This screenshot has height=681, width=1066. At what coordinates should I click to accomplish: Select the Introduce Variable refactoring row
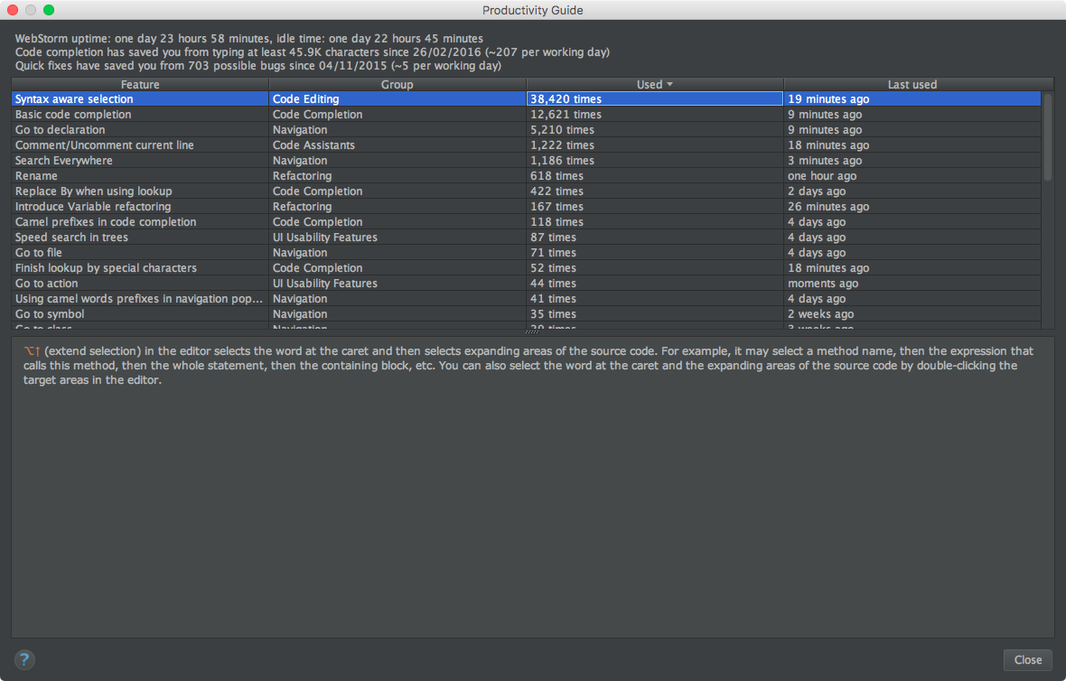pos(526,207)
